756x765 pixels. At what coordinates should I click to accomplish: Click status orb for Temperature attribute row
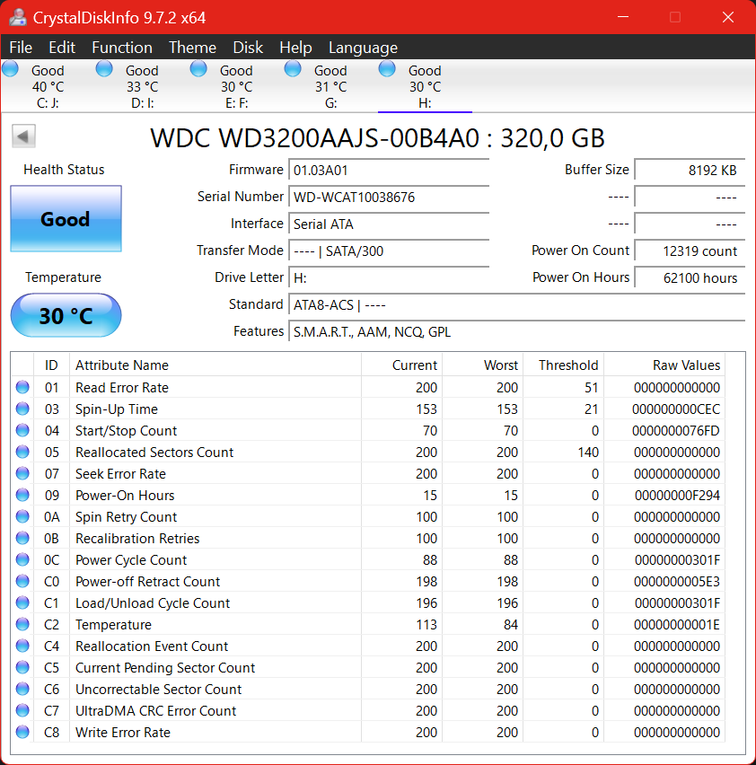click(22, 625)
